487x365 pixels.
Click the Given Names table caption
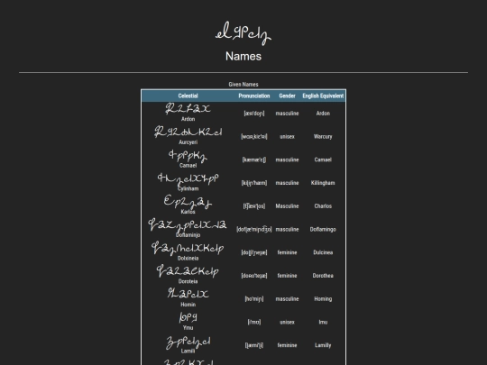(x=243, y=84)
